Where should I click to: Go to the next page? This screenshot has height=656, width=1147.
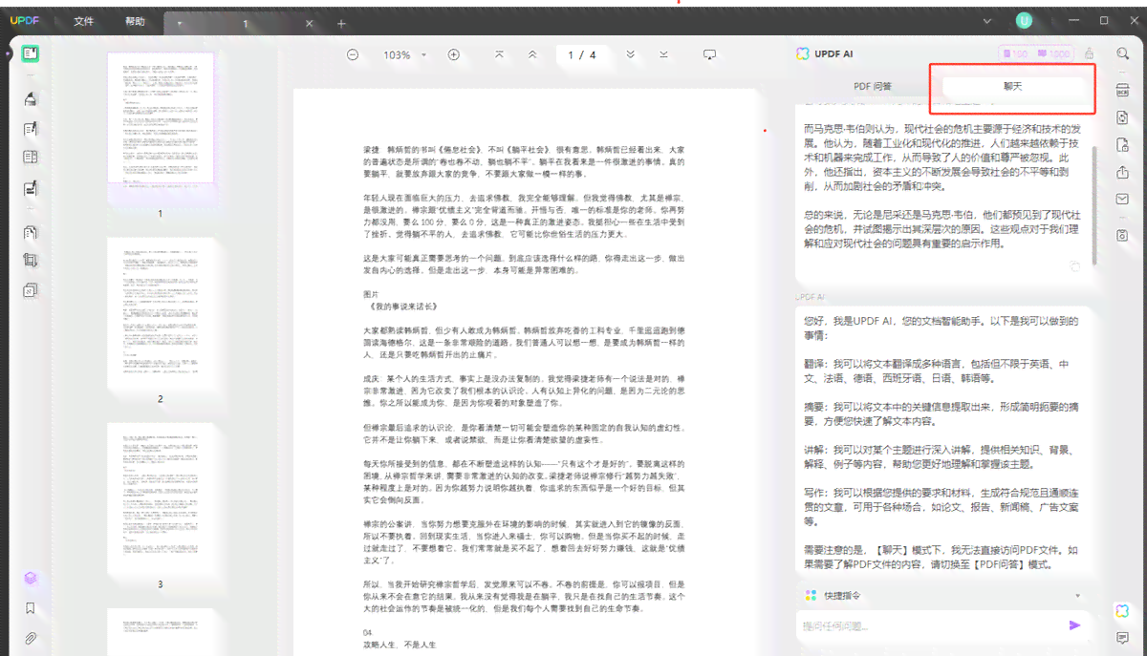tap(630, 55)
